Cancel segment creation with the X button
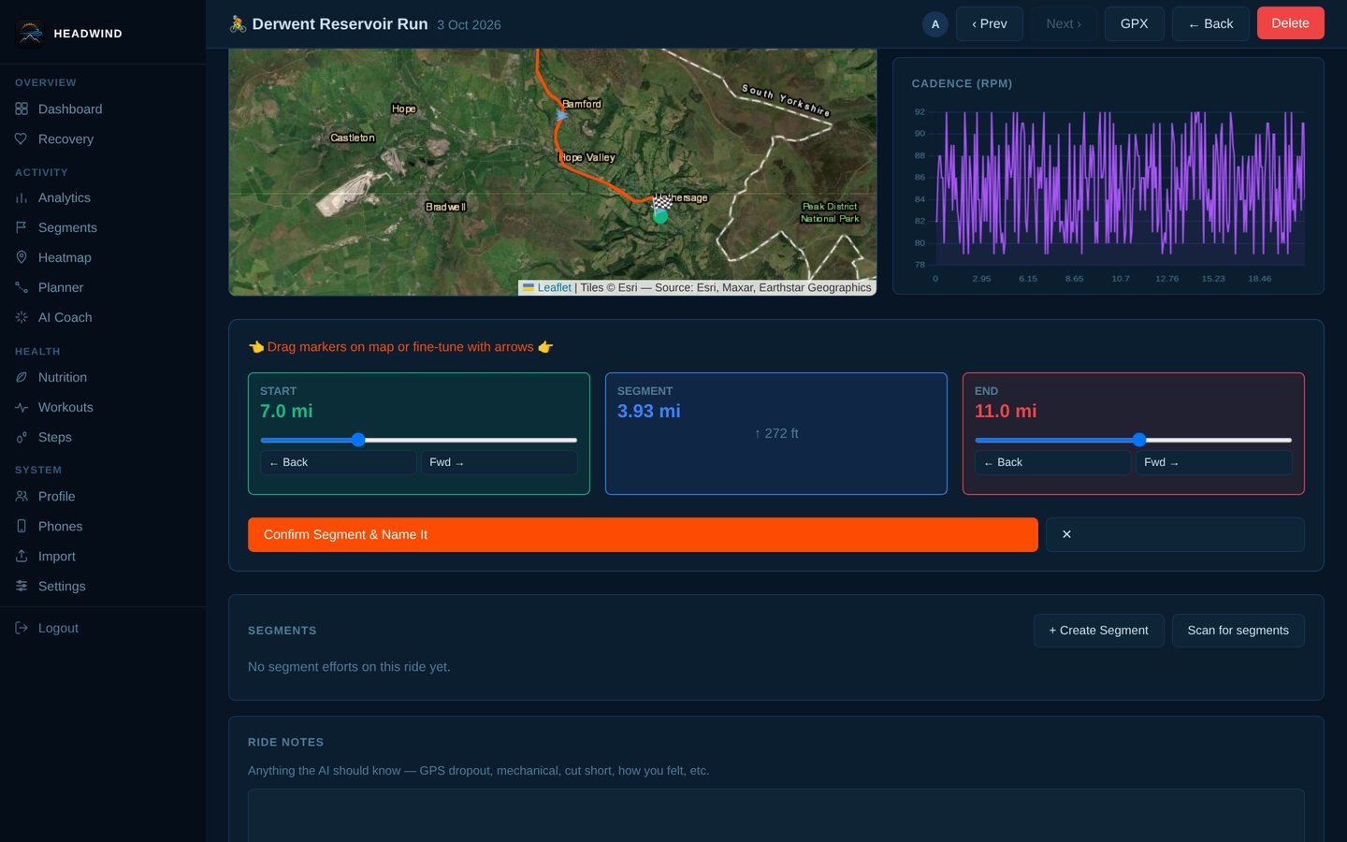This screenshot has height=842, width=1347. pyautogui.click(x=1175, y=534)
